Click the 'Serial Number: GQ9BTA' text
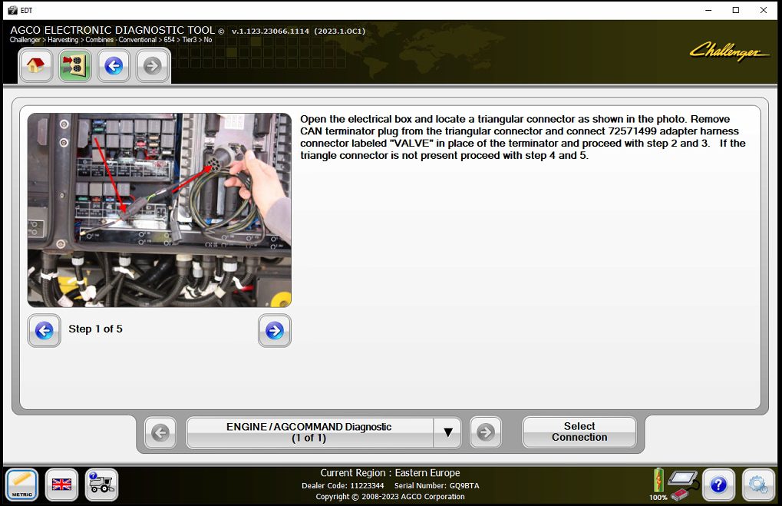This screenshot has height=506, width=782. pyautogui.click(x=437, y=485)
